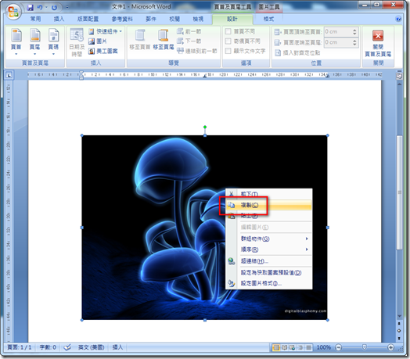Click 連結到前一節 link to previous icon
410x359 pixels.
tap(196, 51)
